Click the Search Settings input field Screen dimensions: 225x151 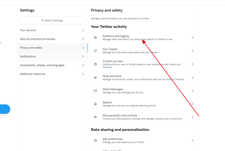[52, 21]
